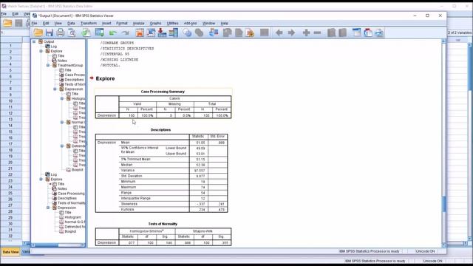Collapse the Detrended Normal Q-Q node
Screen dimensions: 473x266
(62, 146)
